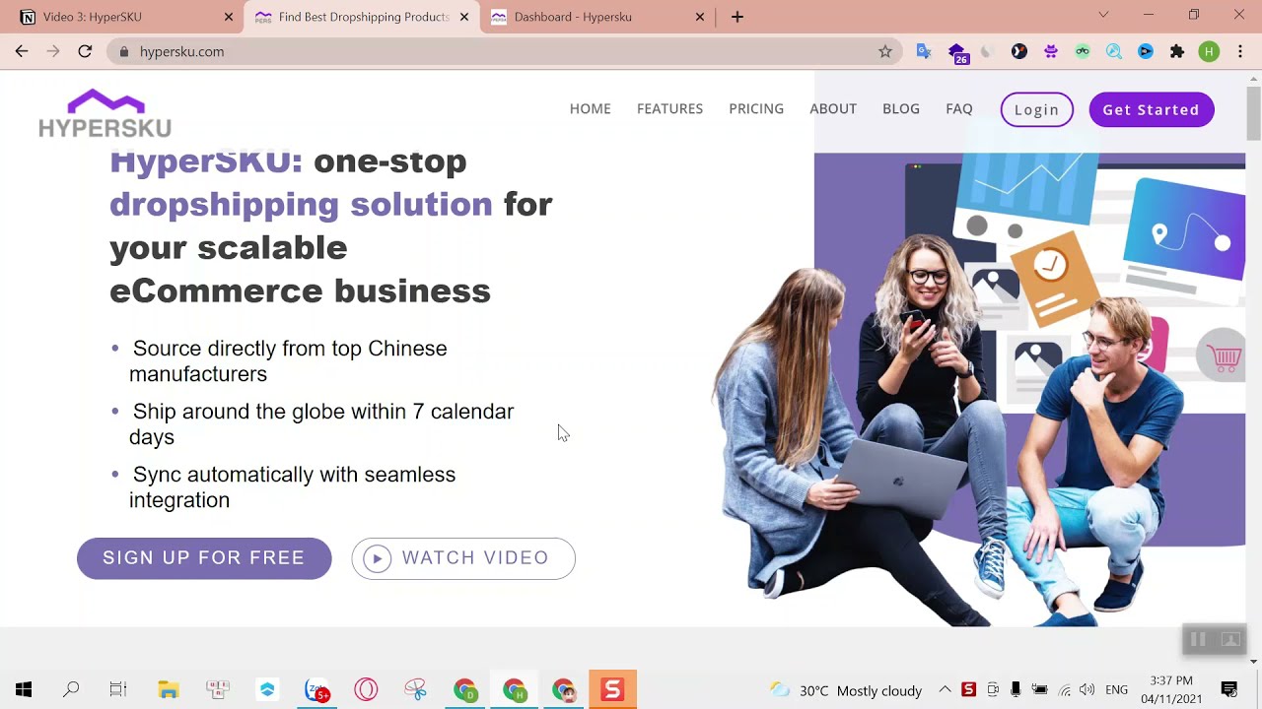The height and width of the screenshot is (709, 1262).
Task: Open a new browser tab
Action: pos(737,17)
